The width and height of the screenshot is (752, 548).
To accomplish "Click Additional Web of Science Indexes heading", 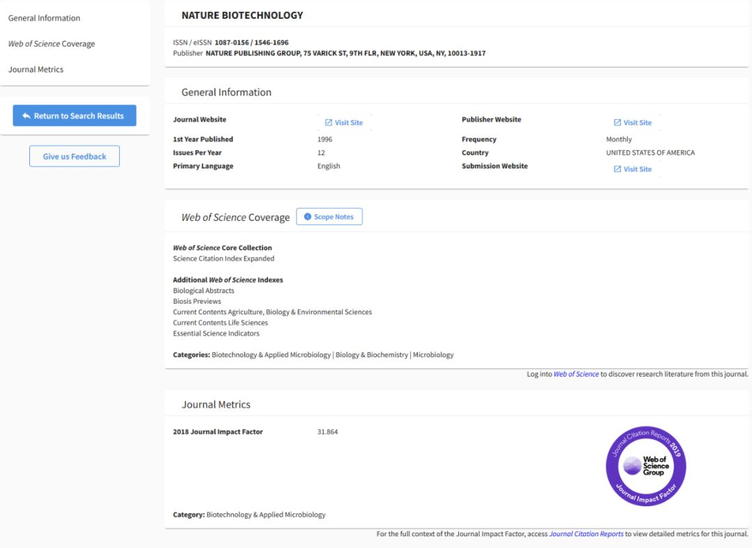I will pyautogui.click(x=228, y=280).
